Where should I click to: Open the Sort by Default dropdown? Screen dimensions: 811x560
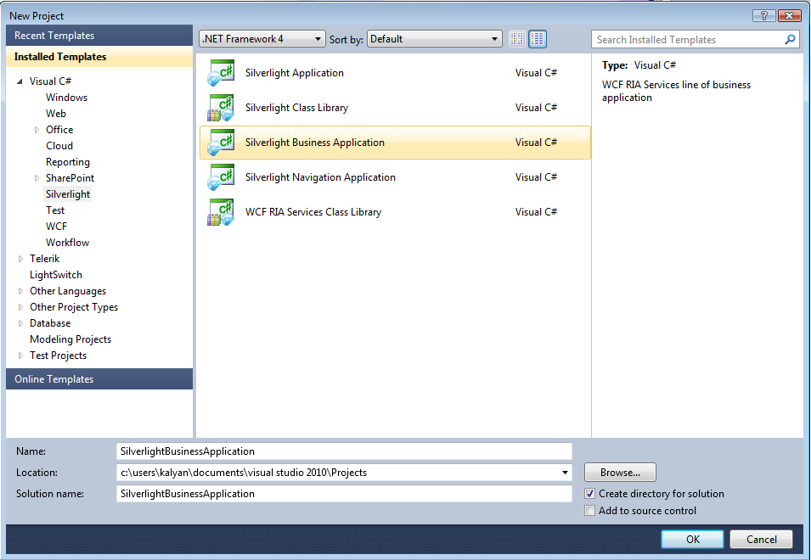click(435, 39)
